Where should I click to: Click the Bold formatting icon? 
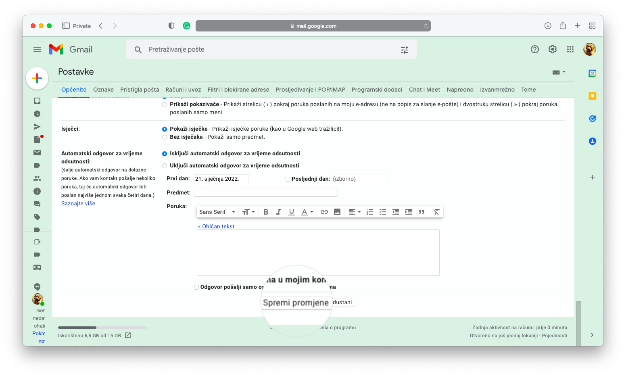(x=266, y=212)
